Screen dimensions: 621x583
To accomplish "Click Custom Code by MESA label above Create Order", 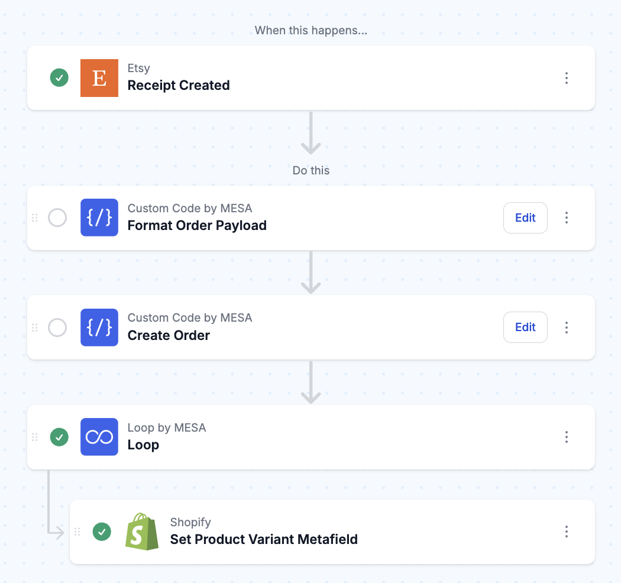I will 190,318.
